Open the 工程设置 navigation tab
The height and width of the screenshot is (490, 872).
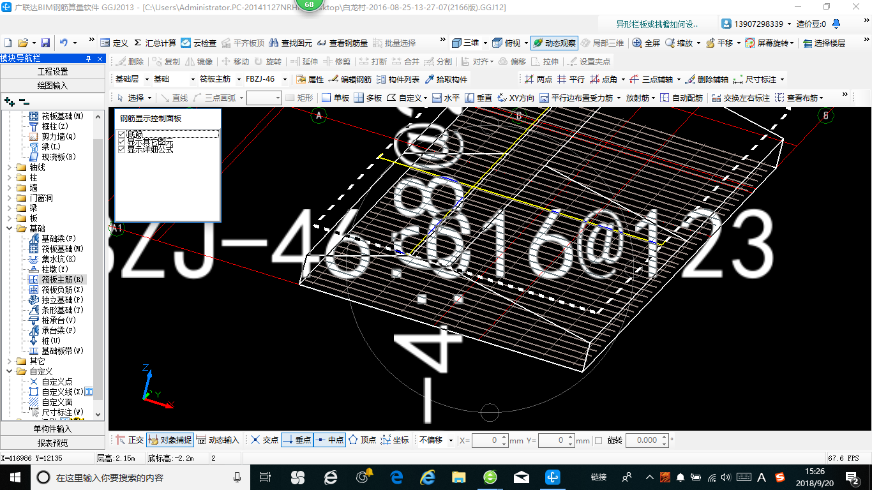(x=53, y=71)
